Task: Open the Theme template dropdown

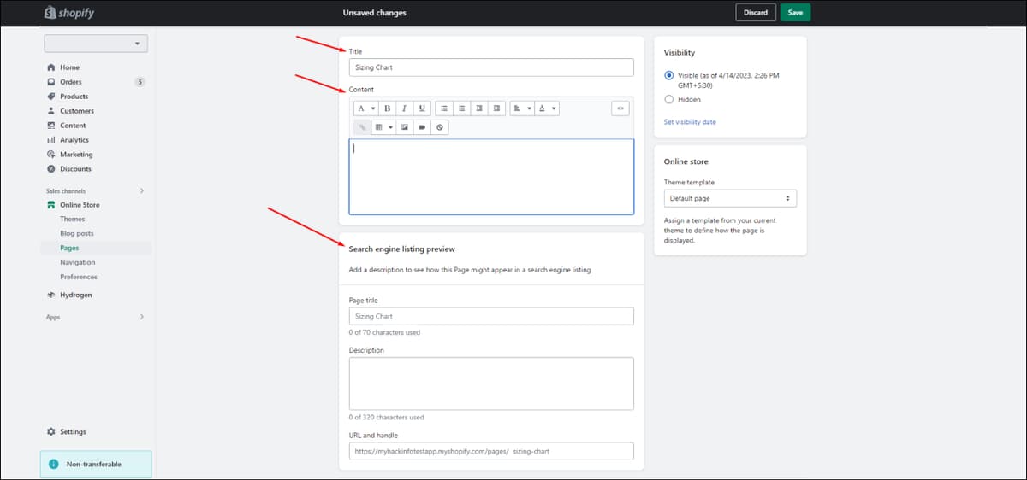Action: pos(730,198)
